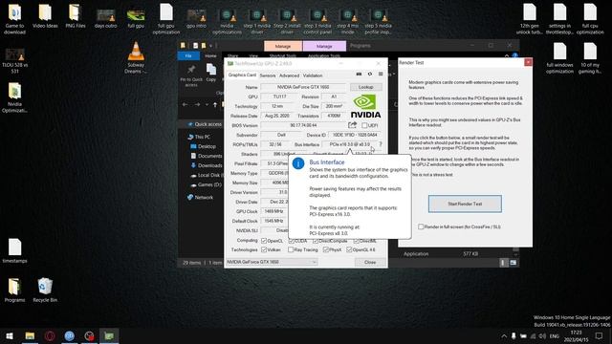Open Subway Dreams VLC desktop file
The height and width of the screenshot is (344, 612).
[136, 57]
